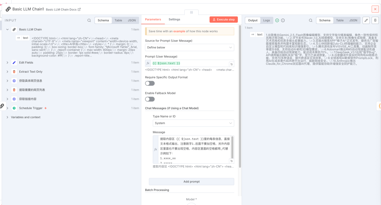Select the Batch Processing section label
Screen dimensions: 381x205
coord(157,190)
